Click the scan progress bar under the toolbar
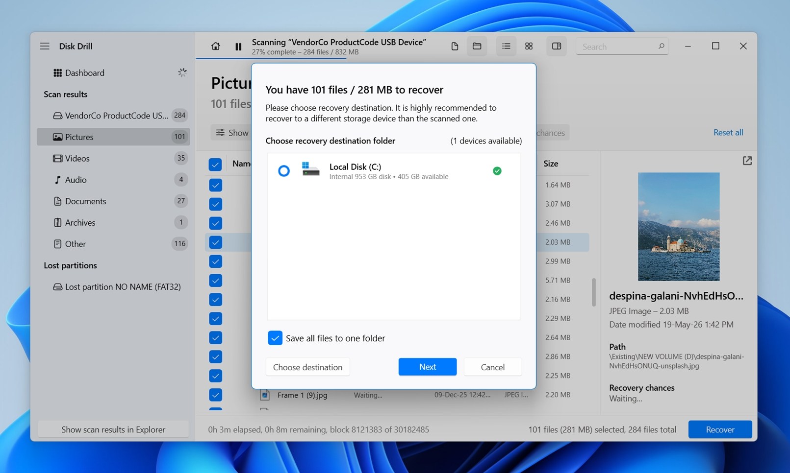 [271, 59]
